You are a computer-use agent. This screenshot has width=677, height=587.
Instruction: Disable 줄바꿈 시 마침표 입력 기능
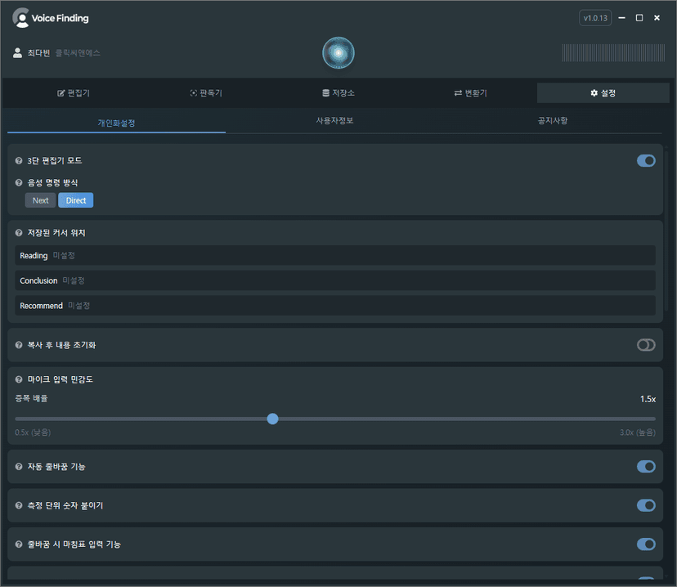(646, 544)
